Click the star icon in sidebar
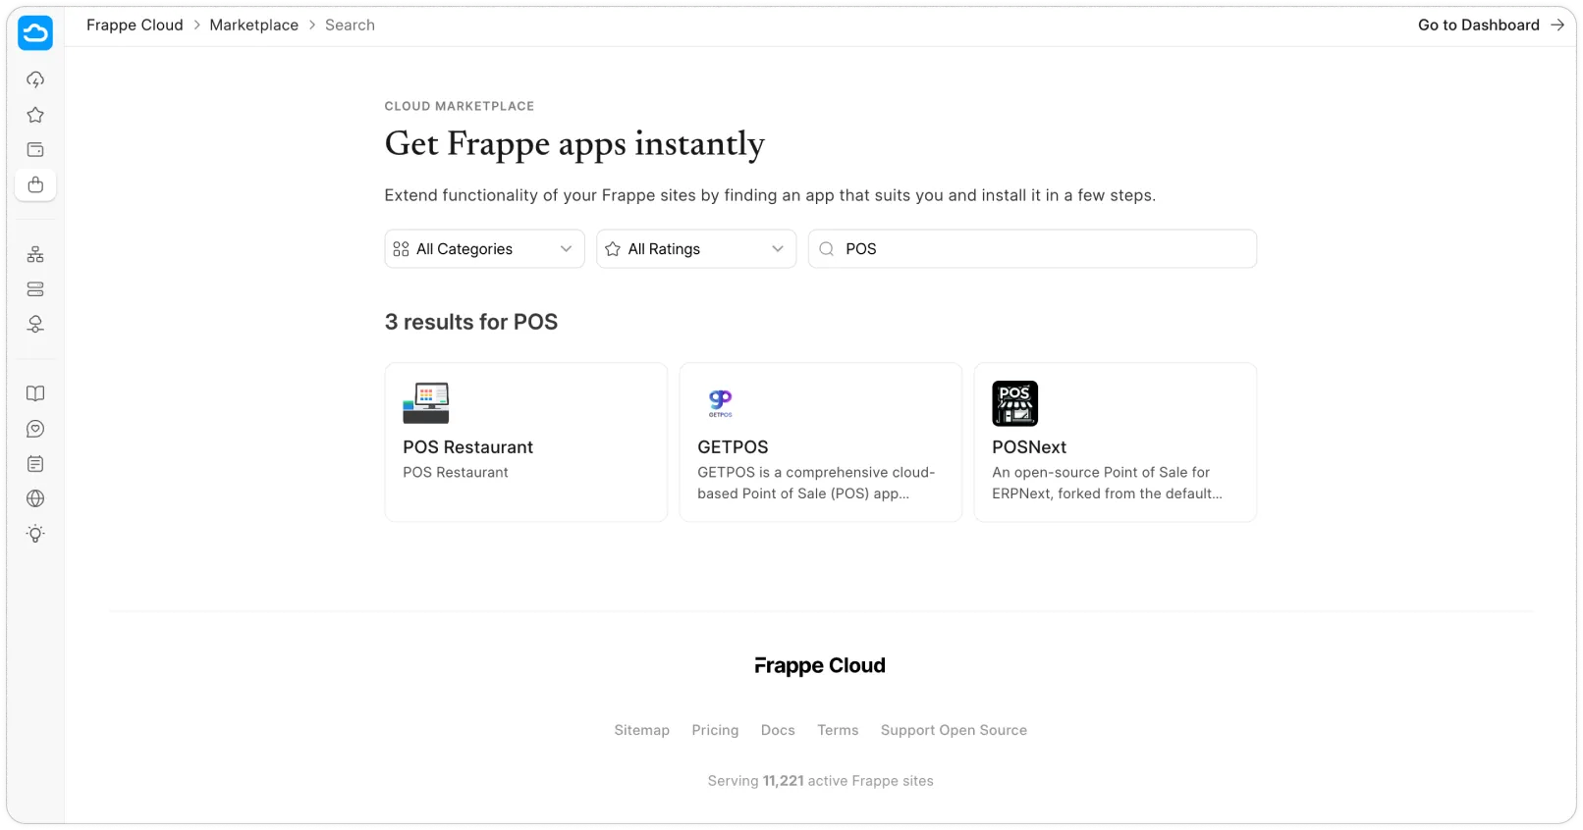The height and width of the screenshot is (830, 1583). tap(35, 115)
